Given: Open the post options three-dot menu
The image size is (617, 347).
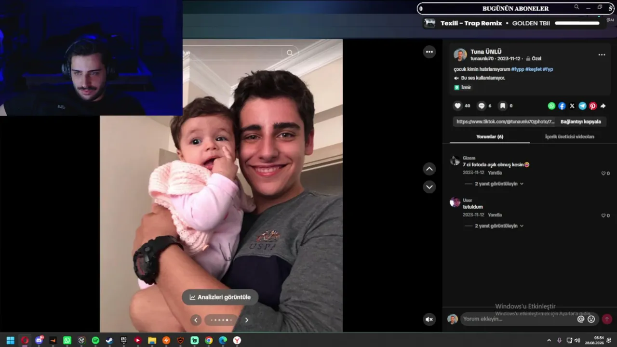Looking at the screenshot, I should click(602, 55).
